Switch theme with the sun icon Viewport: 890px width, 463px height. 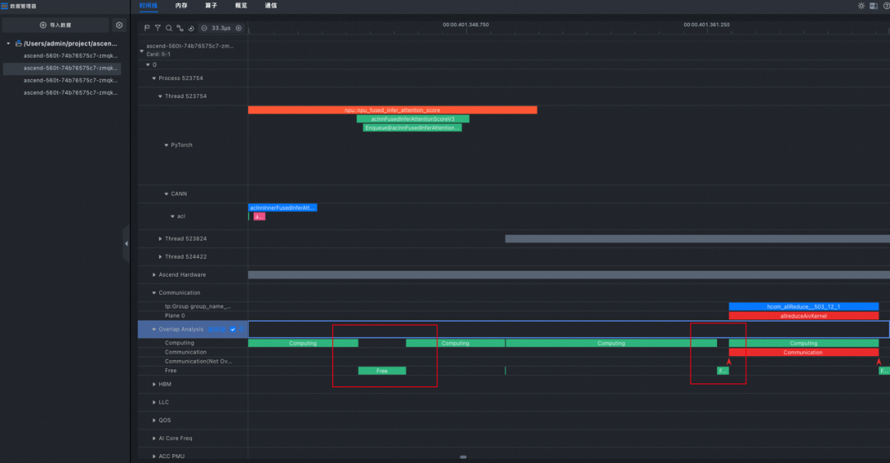pyautogui.click(x=861, y=6)
